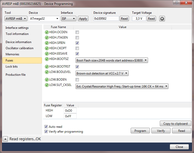This screenshot has height=153, width=194.
Task: Click the Verify button
Action: point(161,131)
